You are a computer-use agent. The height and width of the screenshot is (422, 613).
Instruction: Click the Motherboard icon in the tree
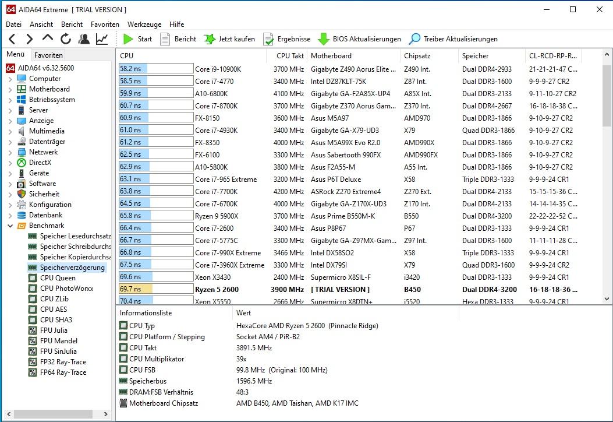[22, 89]
